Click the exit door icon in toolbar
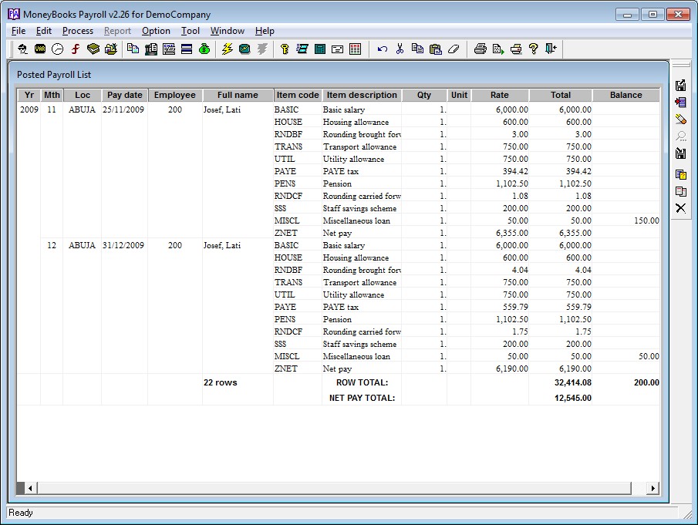 coord(550,49)
